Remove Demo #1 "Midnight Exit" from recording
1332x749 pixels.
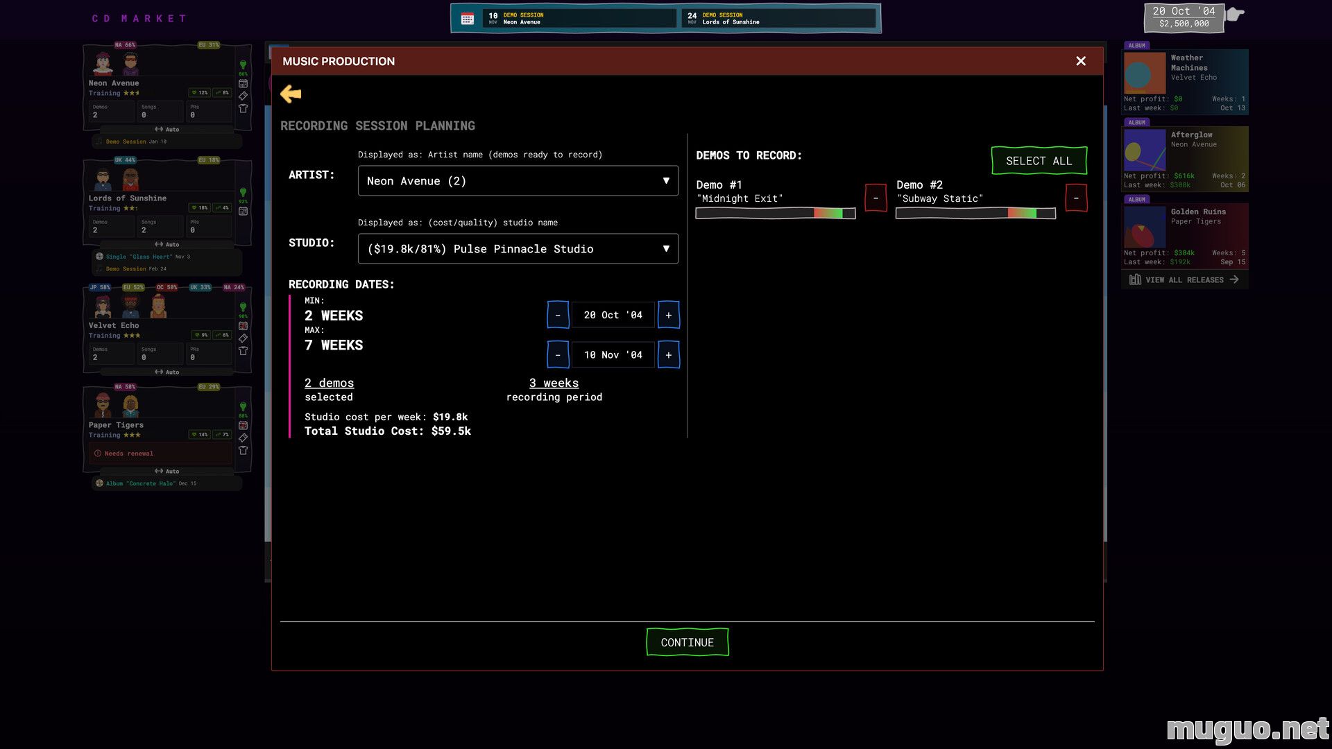(876, 198)
